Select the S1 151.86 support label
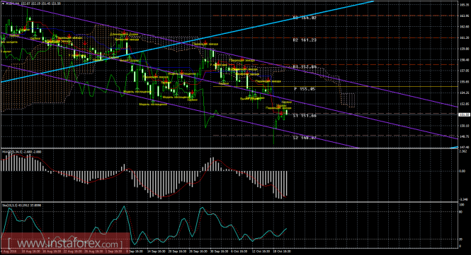 [x=305, y=116]
